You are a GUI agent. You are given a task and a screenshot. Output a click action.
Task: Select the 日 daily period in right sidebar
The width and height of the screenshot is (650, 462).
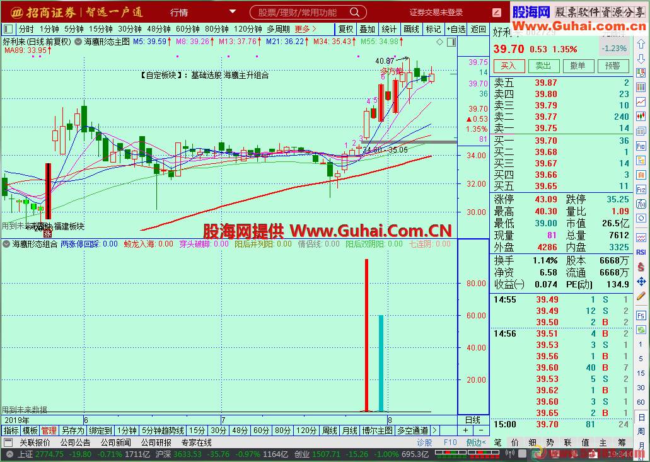[x=641, y=417]
